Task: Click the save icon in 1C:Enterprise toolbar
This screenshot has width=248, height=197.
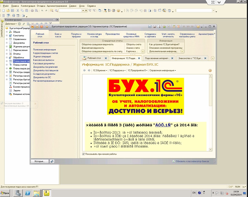Action: [150, 27]
